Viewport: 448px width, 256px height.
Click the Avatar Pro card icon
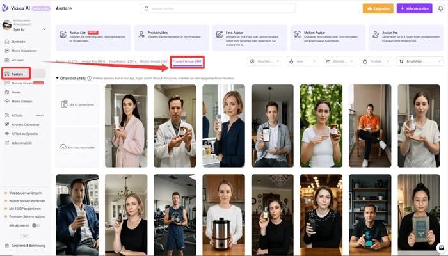coord(376,35)
